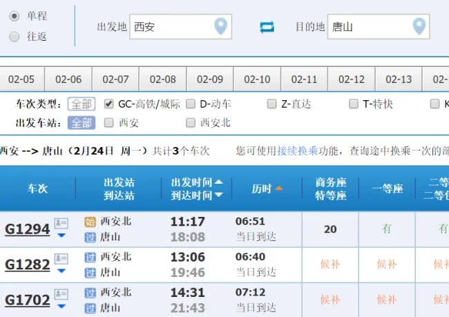This screenshot has height=317, width=449.
Task: Open the ID card icon beside G1282
Action: coord(61,258)
